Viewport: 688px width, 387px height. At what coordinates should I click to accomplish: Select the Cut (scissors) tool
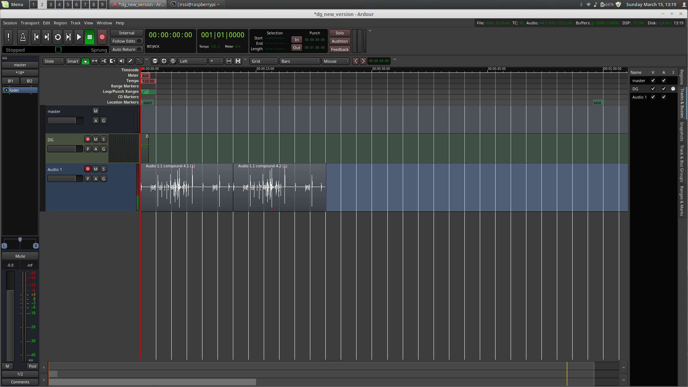pos(104,61)
